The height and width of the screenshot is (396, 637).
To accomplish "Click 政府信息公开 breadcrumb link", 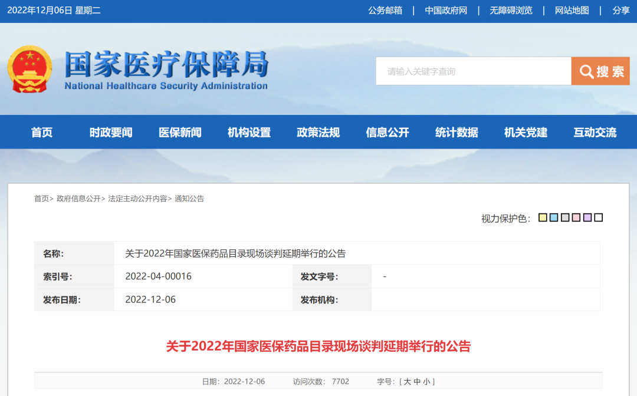I will 78,199.
